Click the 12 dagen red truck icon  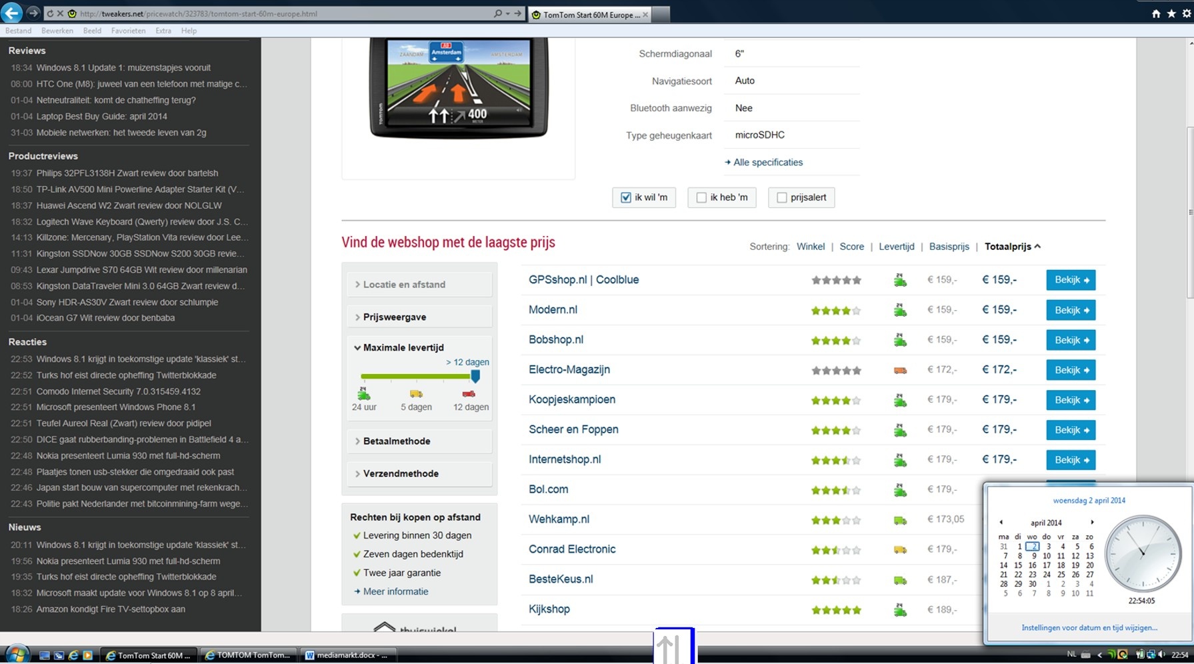[x=469, y=394]
